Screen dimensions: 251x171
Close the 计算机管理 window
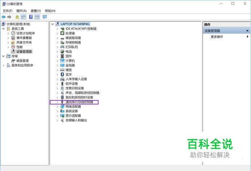click(x=245, y=4)
